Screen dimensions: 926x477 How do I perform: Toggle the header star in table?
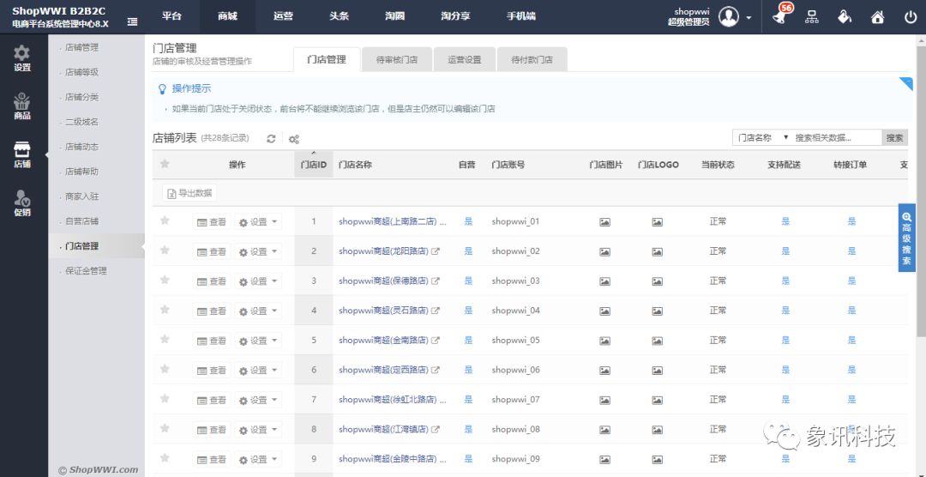tap(165, 164)
